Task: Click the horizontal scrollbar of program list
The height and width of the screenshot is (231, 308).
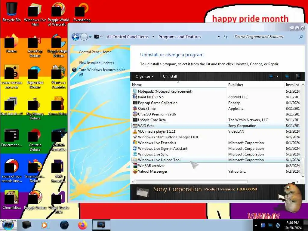Action: point(192,182)
